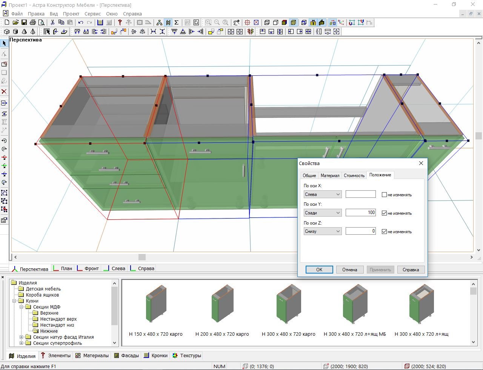Uncheck 'не изменять' for Z axis
The width and height of the screenshot is (483, 370).
(384, 232)
